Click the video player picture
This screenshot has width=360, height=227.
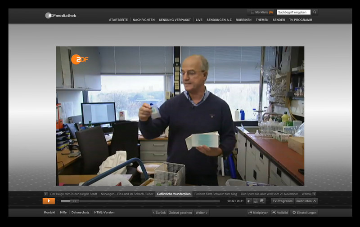pyautogui.click(x=180, y=116)
